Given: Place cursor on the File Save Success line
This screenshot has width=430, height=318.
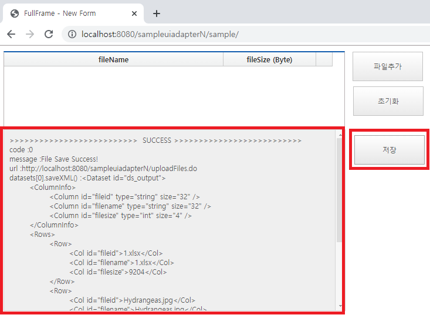Looking at the screenshot, I should 54,159.
